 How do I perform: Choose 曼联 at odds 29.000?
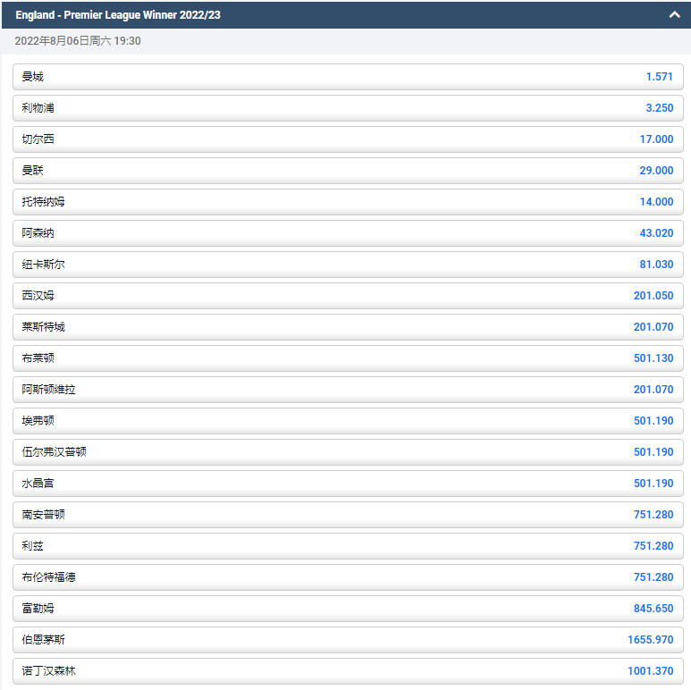pyautogui.click(x=348, y=171)
